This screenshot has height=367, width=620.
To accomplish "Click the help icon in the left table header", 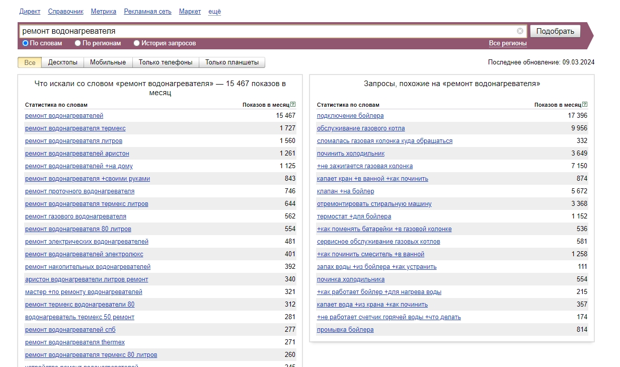I will pyautogui.click(x=293, y=105).
